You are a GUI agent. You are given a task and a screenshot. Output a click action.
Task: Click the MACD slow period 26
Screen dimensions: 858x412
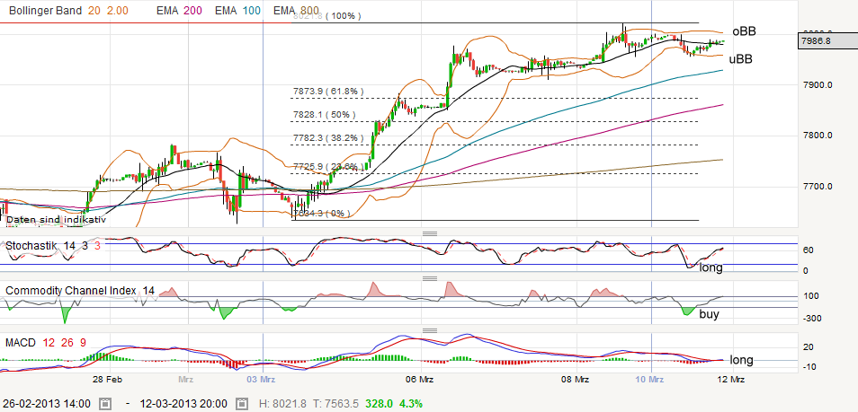tap(67, 343)
